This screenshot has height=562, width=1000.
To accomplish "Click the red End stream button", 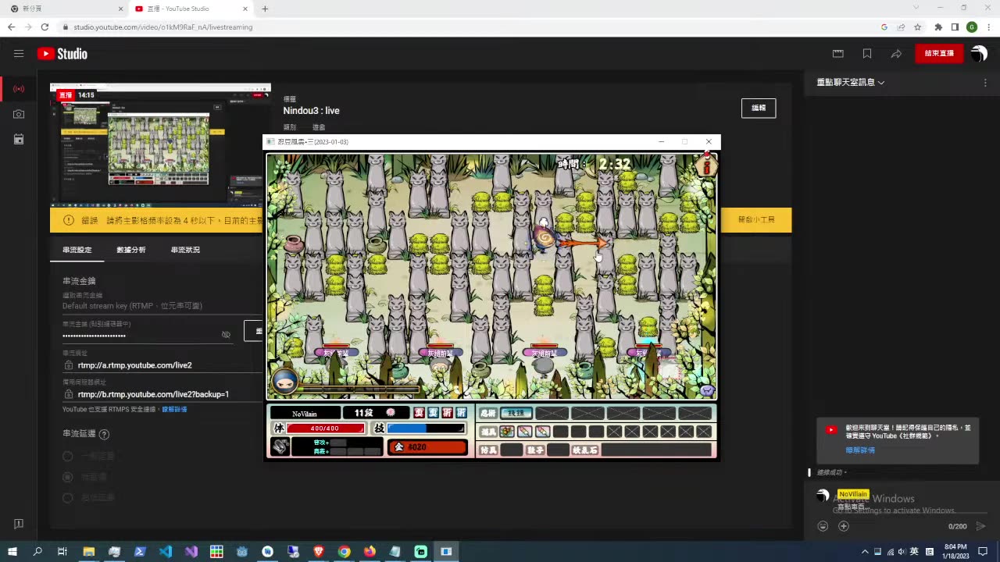I will click(939, 54).
